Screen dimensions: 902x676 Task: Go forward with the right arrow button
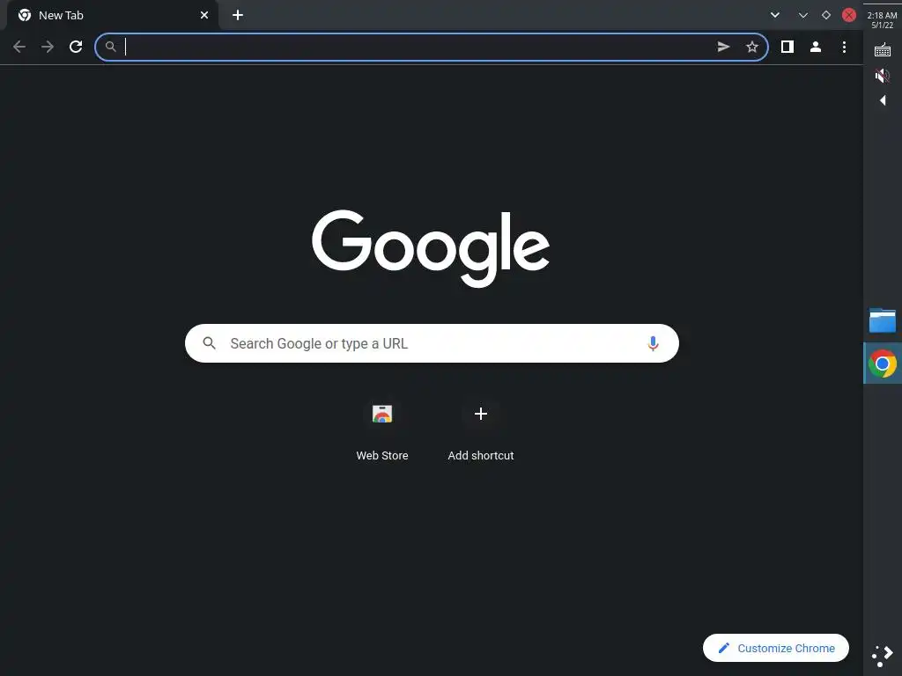tap(48, 47)
